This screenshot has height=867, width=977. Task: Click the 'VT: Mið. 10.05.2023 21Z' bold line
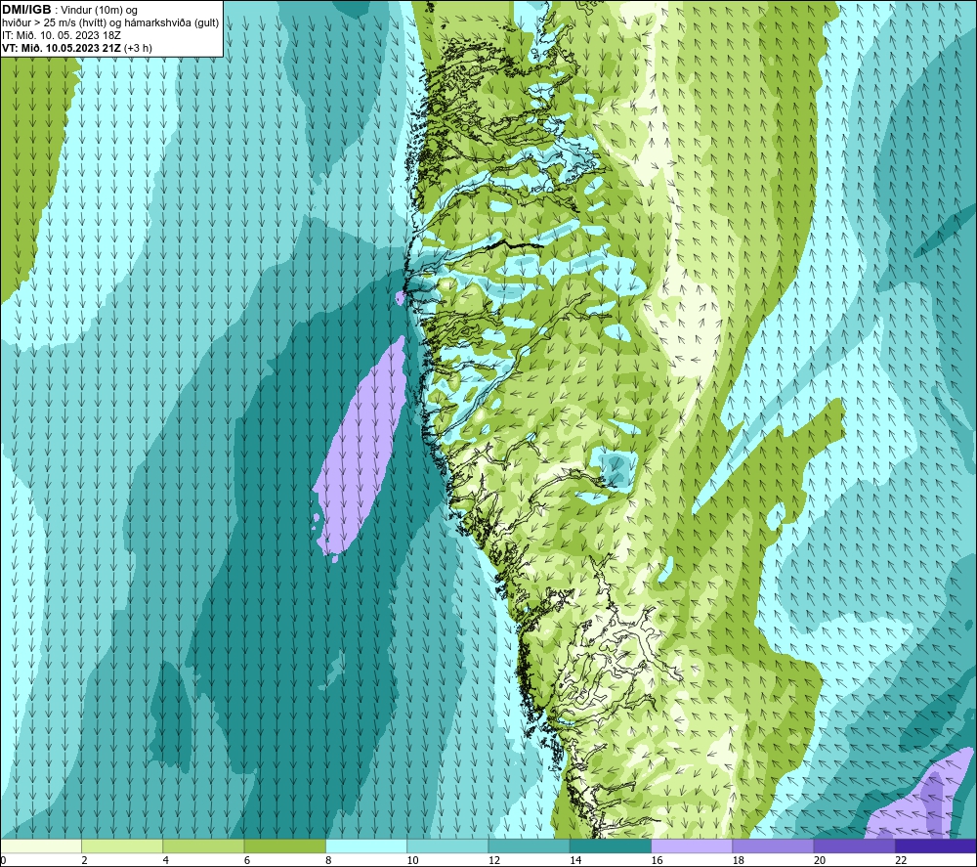[61, 48]
